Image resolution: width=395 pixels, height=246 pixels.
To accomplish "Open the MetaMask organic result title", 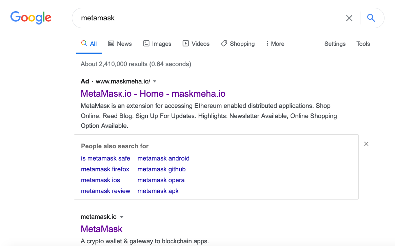I will coord(101,229).
